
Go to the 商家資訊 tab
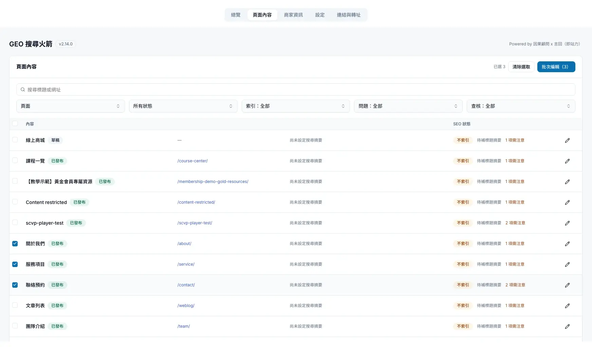point(293,15)
